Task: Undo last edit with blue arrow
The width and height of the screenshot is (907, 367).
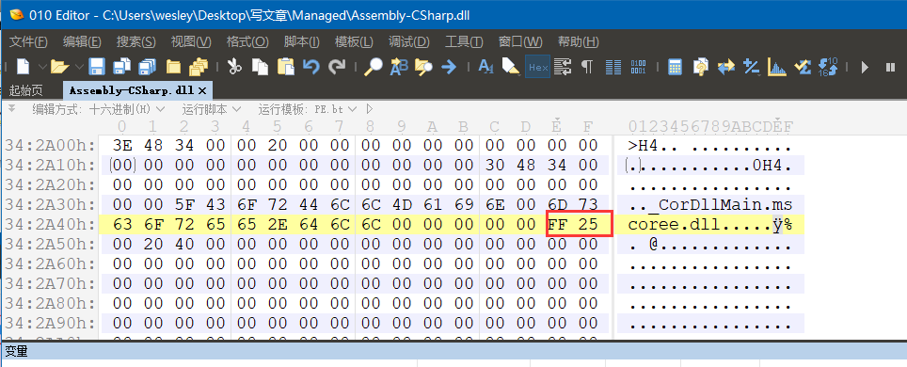Action: pos(311,67)
